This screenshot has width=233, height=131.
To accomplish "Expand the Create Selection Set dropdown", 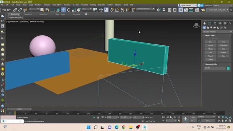I will pos(145,9).
